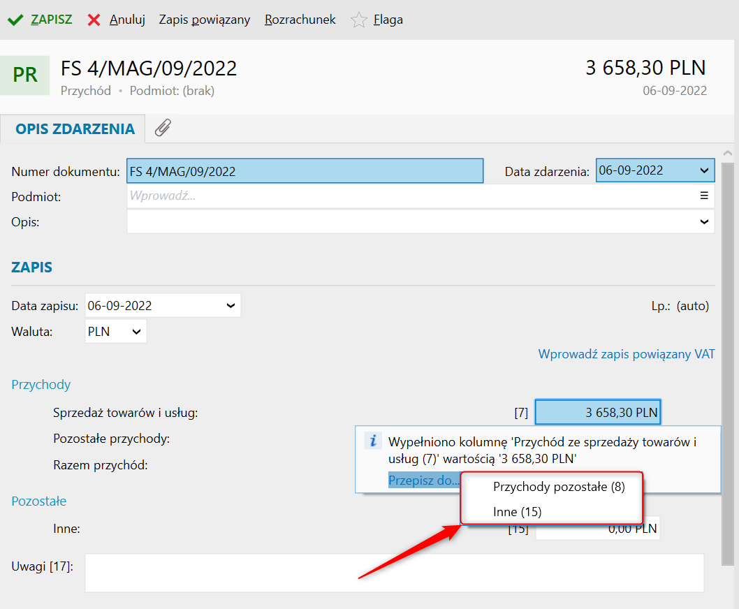739x609 pixels.
Task: Click Wprowadź zapis powiązany VAT link
Action: 627,354
